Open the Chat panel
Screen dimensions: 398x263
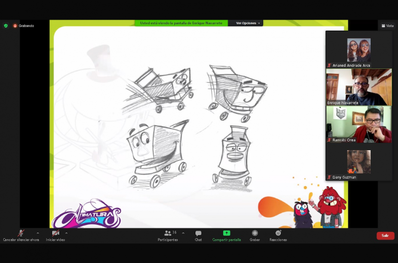pos(198,235)
